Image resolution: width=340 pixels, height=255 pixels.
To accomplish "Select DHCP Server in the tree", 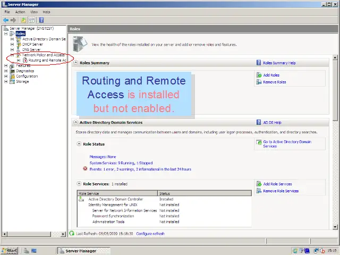I will click(x=32, y=44).
